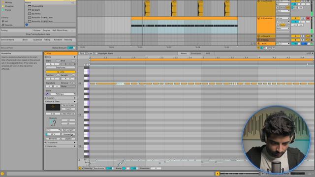Collapse the Clip section triangle
Image resolution: width=315 pixels, height=177 pixels.
tap(74, 57)
